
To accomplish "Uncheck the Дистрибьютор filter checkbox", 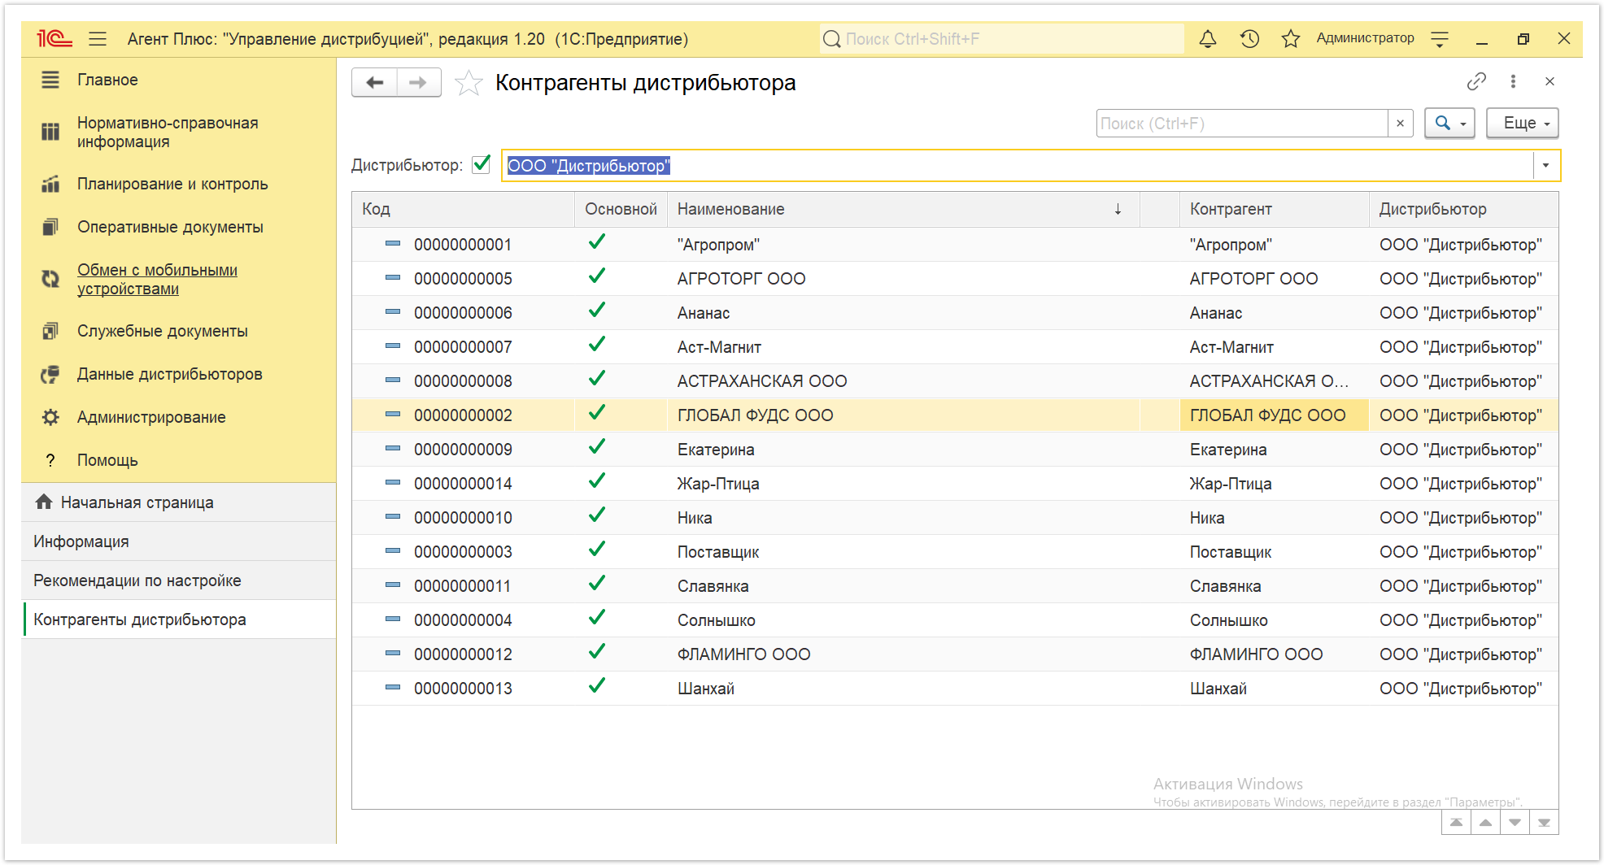I will click(482, 164).
